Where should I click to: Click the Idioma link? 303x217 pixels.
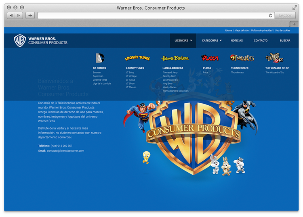[x=228, y=31]
